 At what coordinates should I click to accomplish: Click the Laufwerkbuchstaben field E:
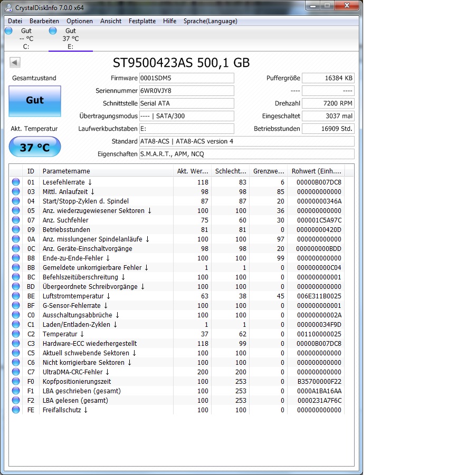(186, 129)
